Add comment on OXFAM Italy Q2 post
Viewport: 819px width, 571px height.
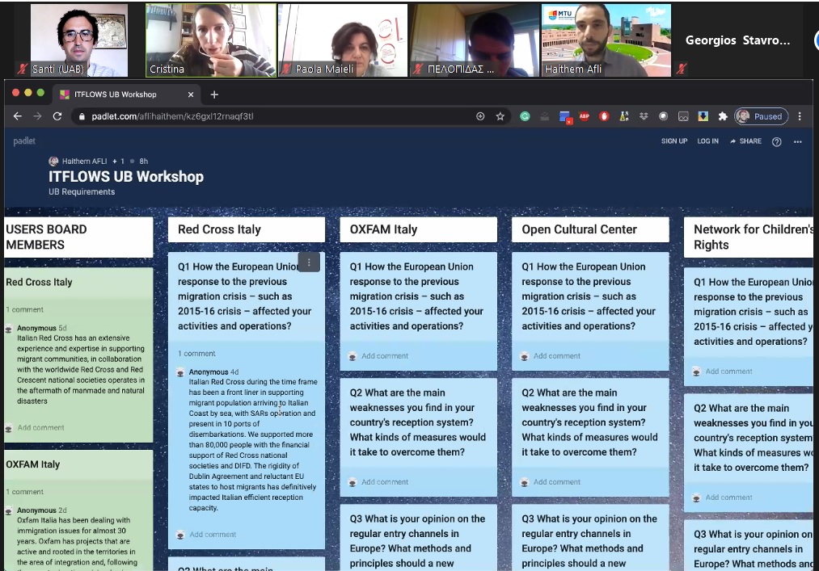click(x=384, y=482)
